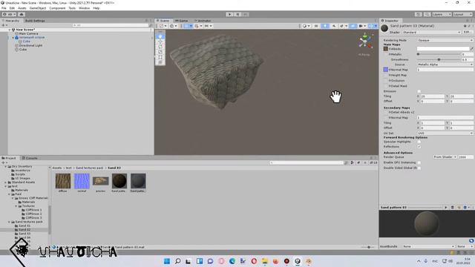Click the Hierarchy search field

111,25
